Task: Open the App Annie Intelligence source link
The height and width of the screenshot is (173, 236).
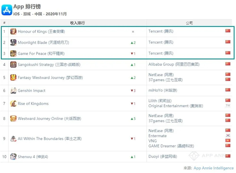Action: 213,168
